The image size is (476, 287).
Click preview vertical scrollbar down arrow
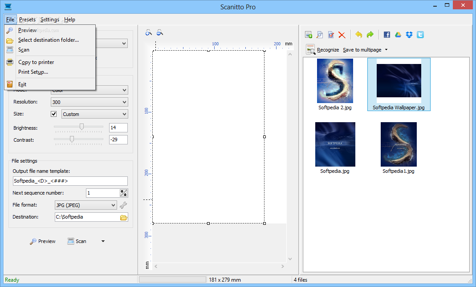(x=290, y=259)
